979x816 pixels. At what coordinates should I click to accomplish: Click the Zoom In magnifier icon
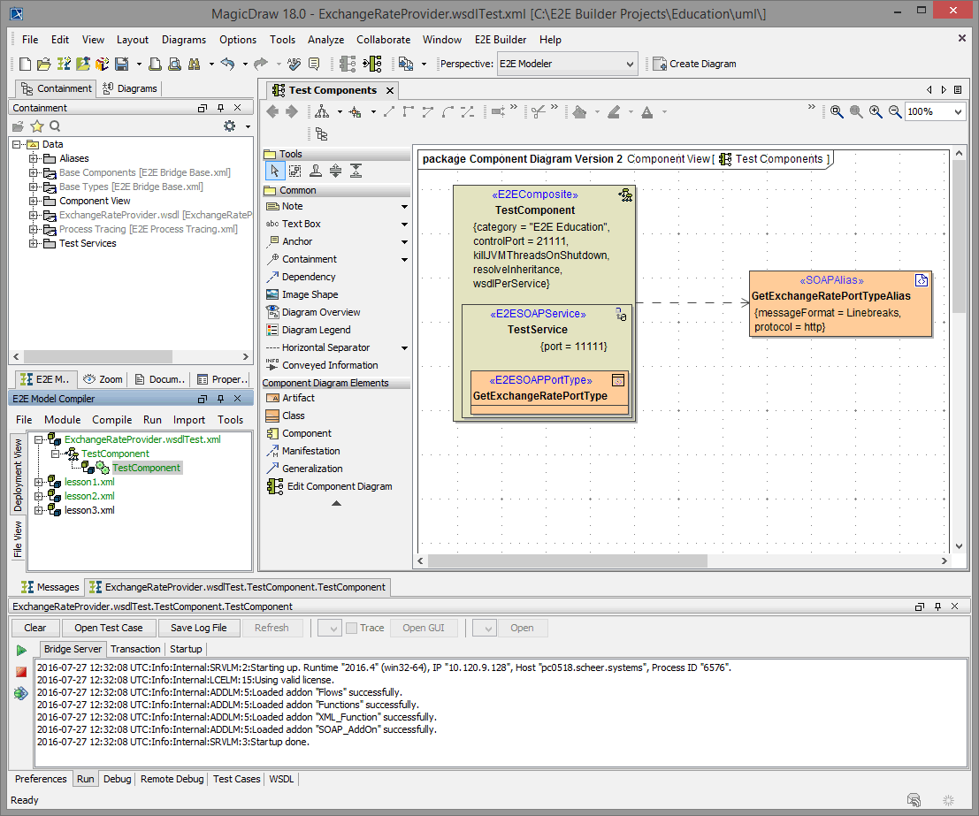pos(876,111)
